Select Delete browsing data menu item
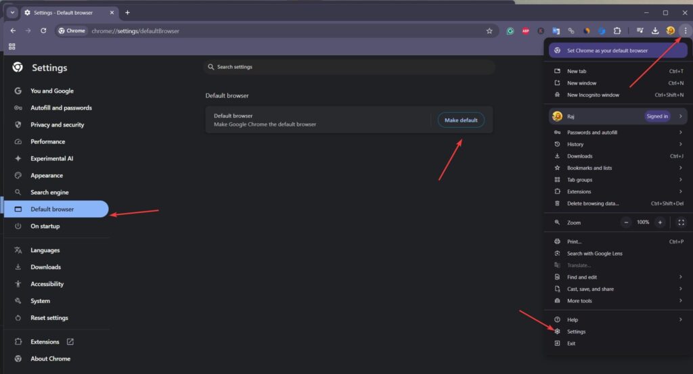The image size is (693, 374). 618,204
